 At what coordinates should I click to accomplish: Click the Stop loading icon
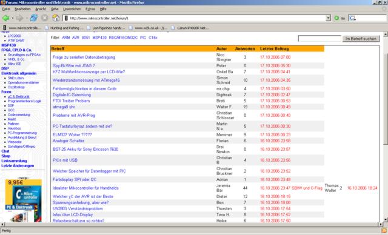click(45, 18)
